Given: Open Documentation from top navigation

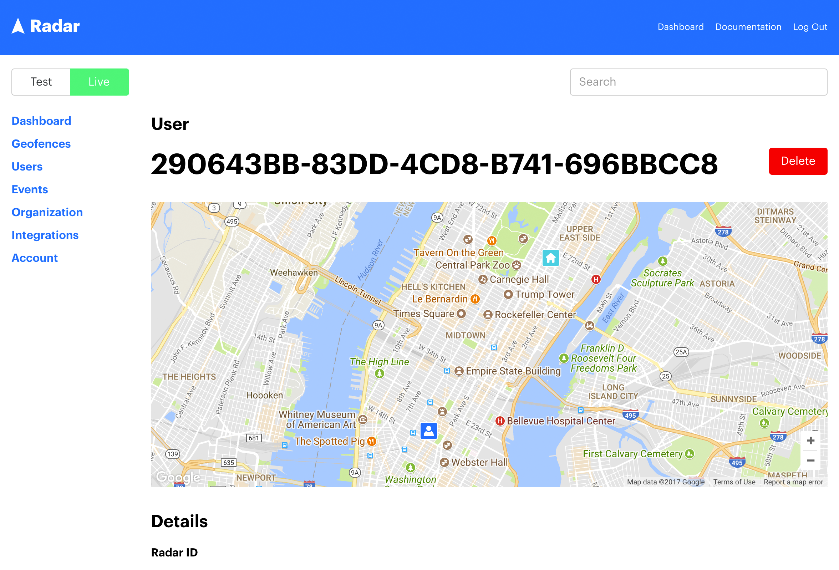Looking at the screenshot, I should [x=749, y=27].
